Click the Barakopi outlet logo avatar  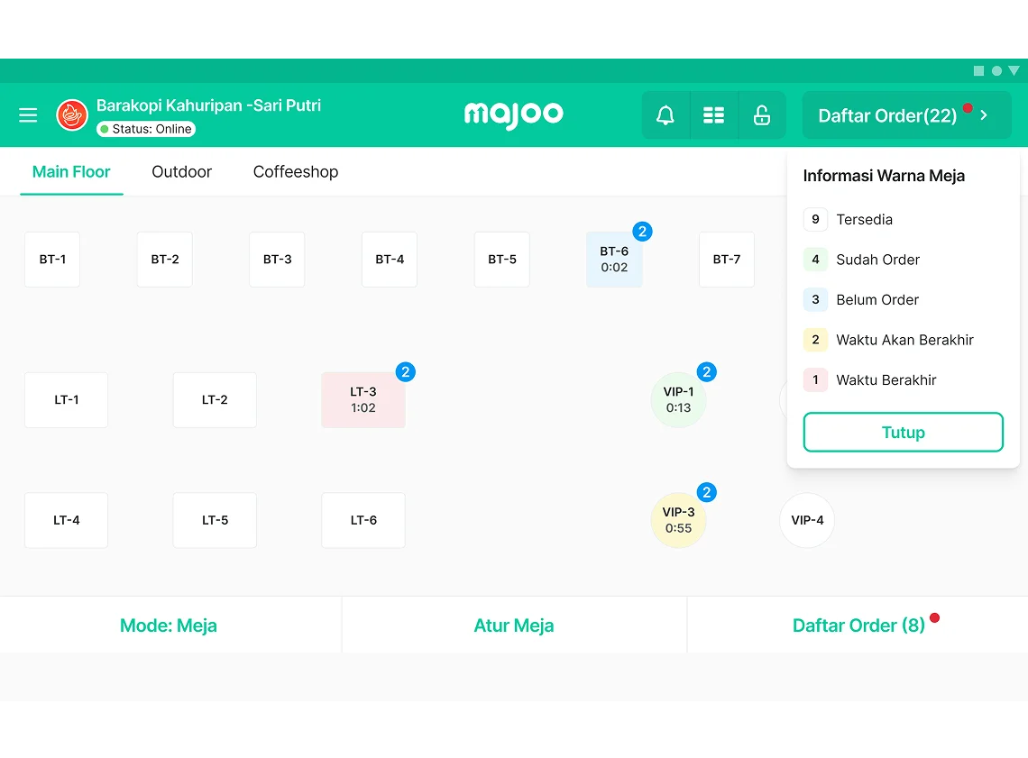tap(72, 115)
